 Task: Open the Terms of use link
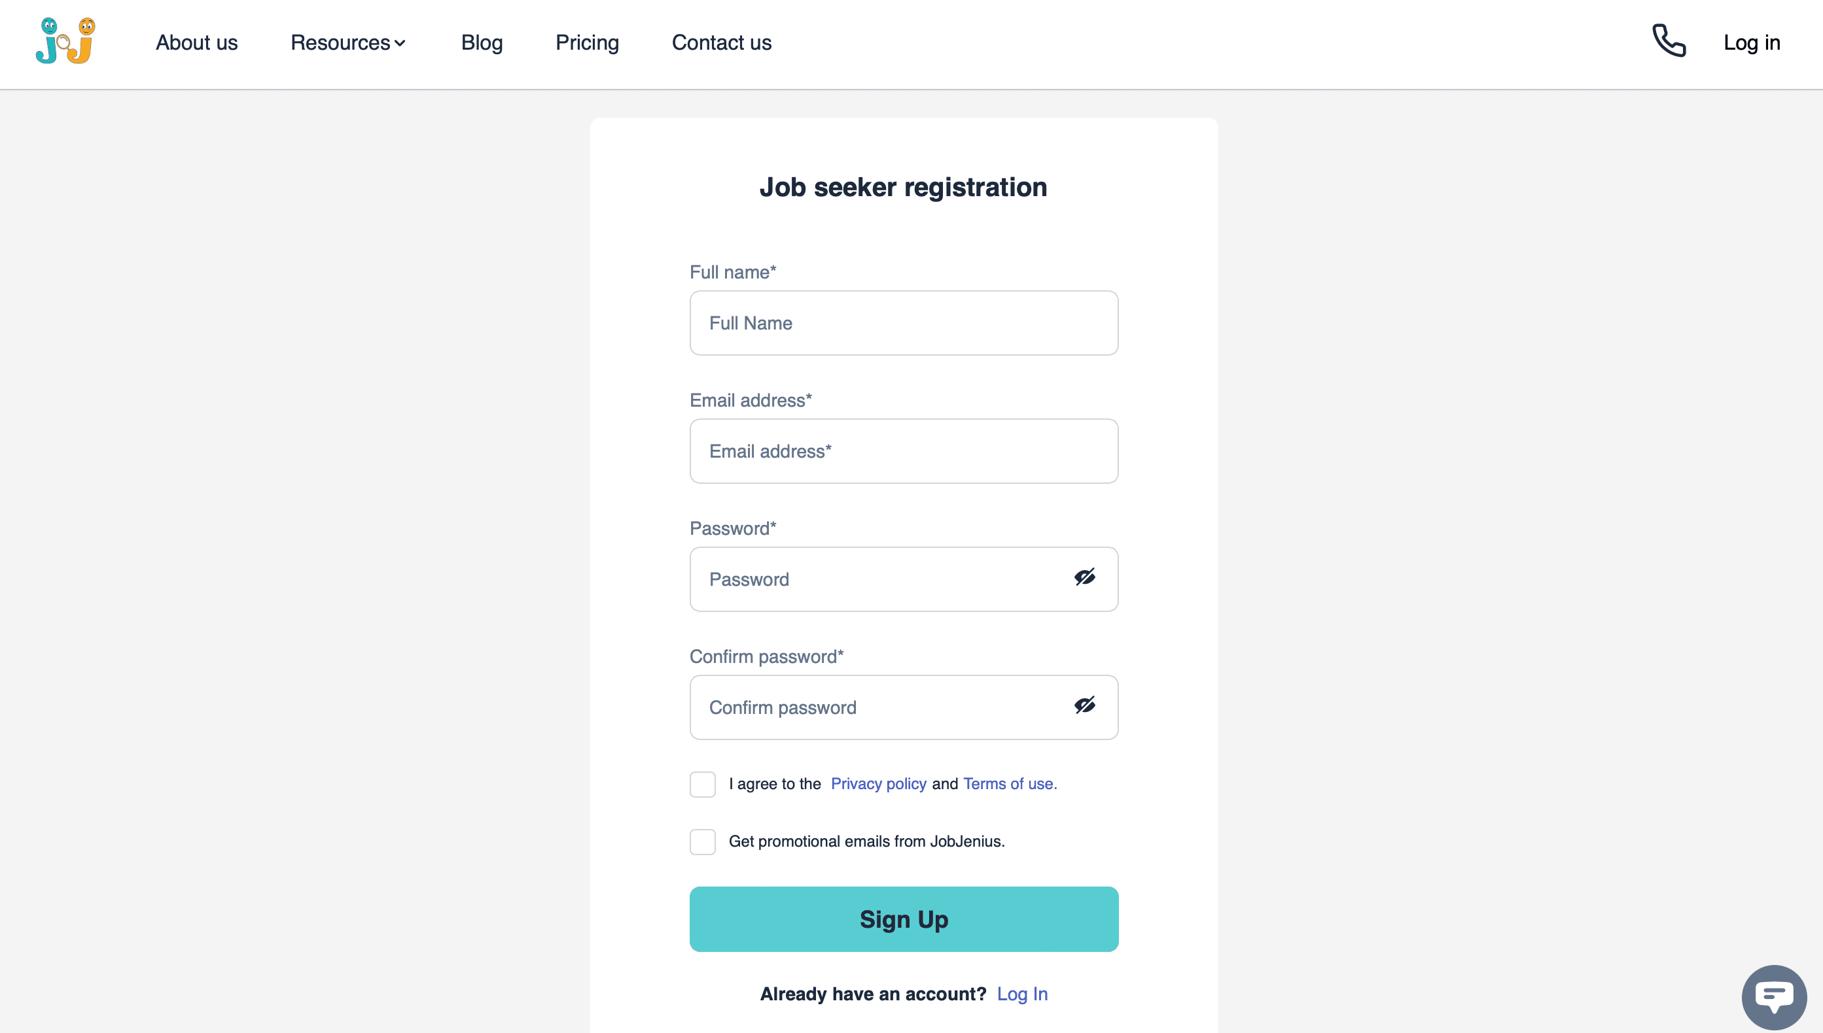click(x=1010, y=783)
